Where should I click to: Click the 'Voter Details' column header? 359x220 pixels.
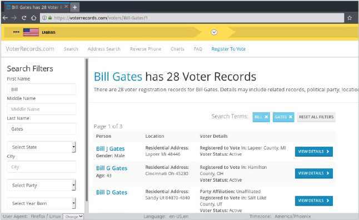pyautogui.click(x=213, y=136)
